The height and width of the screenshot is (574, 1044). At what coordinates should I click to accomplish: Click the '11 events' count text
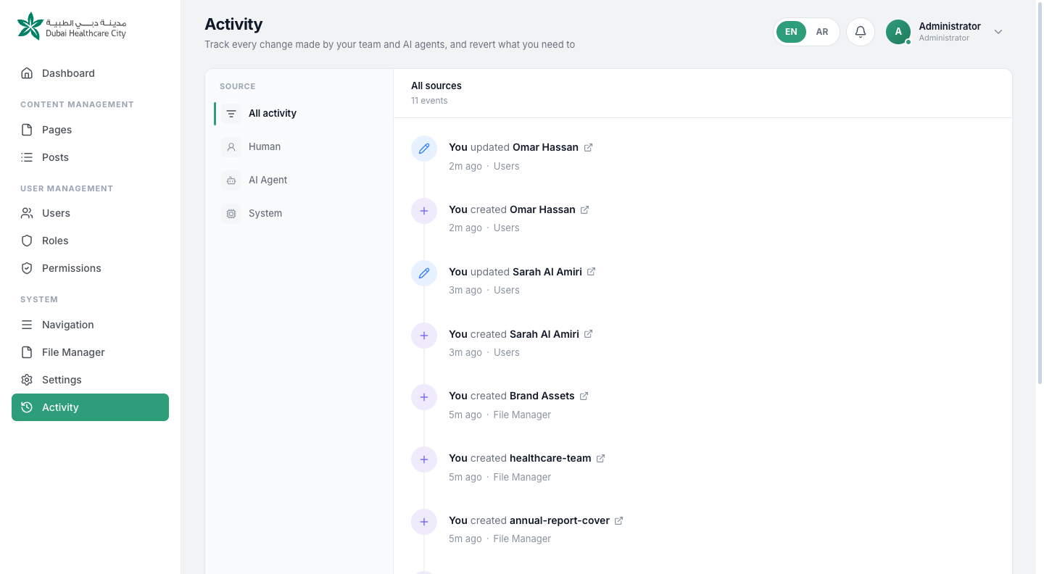pos(429,101)
